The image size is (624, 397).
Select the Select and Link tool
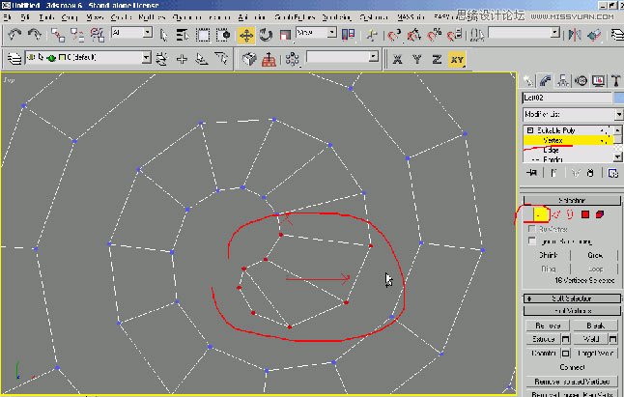tap(58, 35)
